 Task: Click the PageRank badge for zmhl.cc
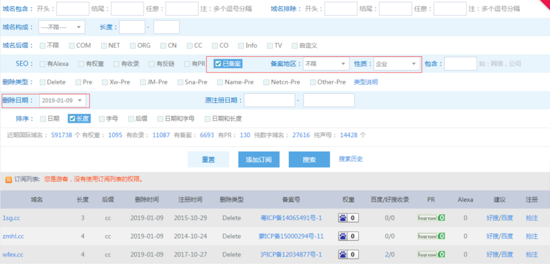pos(431,237)
